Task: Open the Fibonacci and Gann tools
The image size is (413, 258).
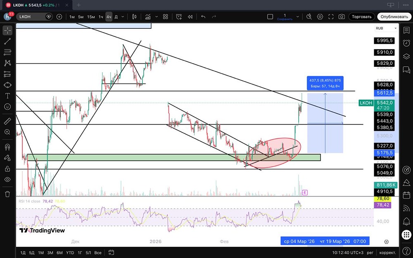Action: (x=7, y=52)
